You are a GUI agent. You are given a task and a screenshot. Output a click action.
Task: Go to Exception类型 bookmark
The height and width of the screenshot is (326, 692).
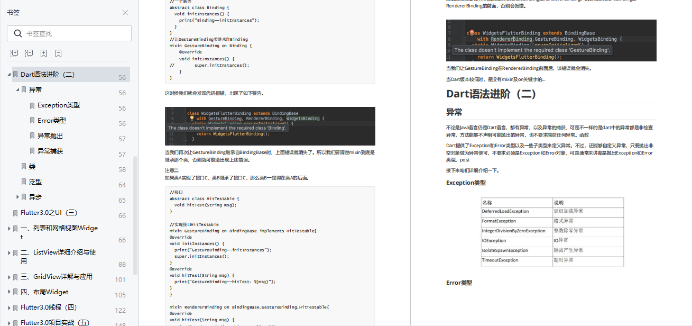click(59, 105)
